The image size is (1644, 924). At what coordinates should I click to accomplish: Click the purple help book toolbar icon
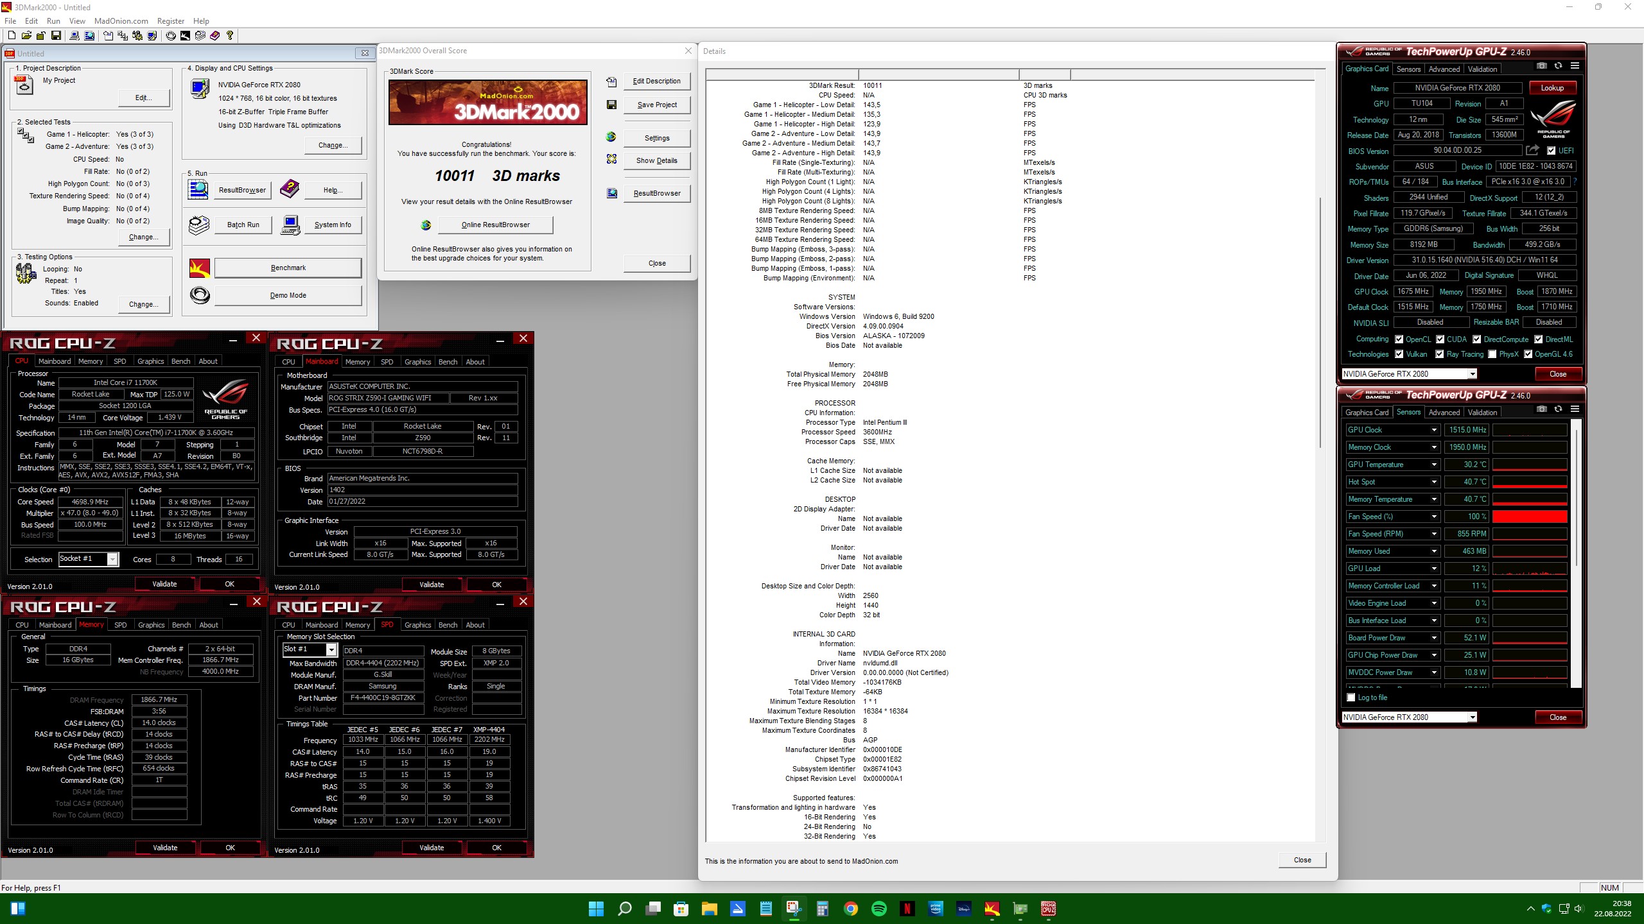click(x=215, y=36)
